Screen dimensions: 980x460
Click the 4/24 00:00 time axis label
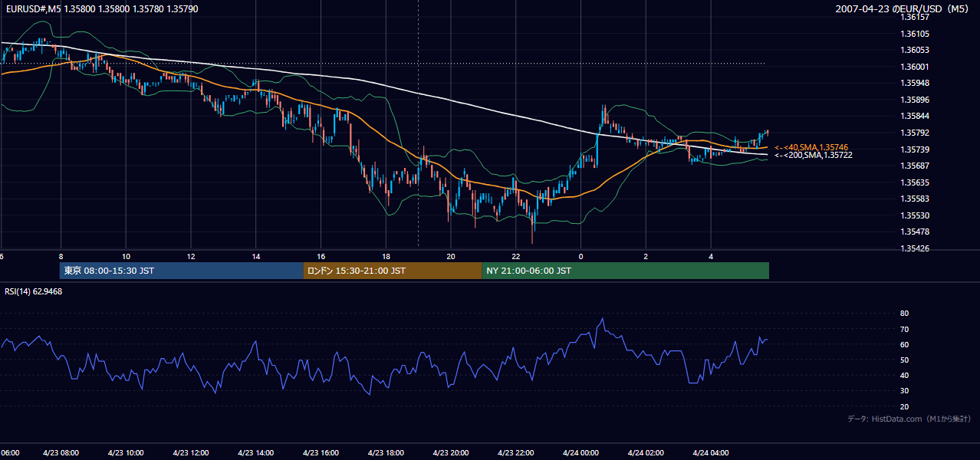[x=580, y=453]
